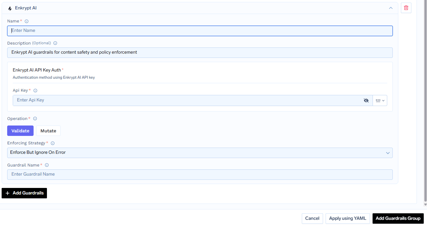Click the 'Authentication method using Enkrypt AI API key' text
The image size is (427, 225).
coord(54,77)
